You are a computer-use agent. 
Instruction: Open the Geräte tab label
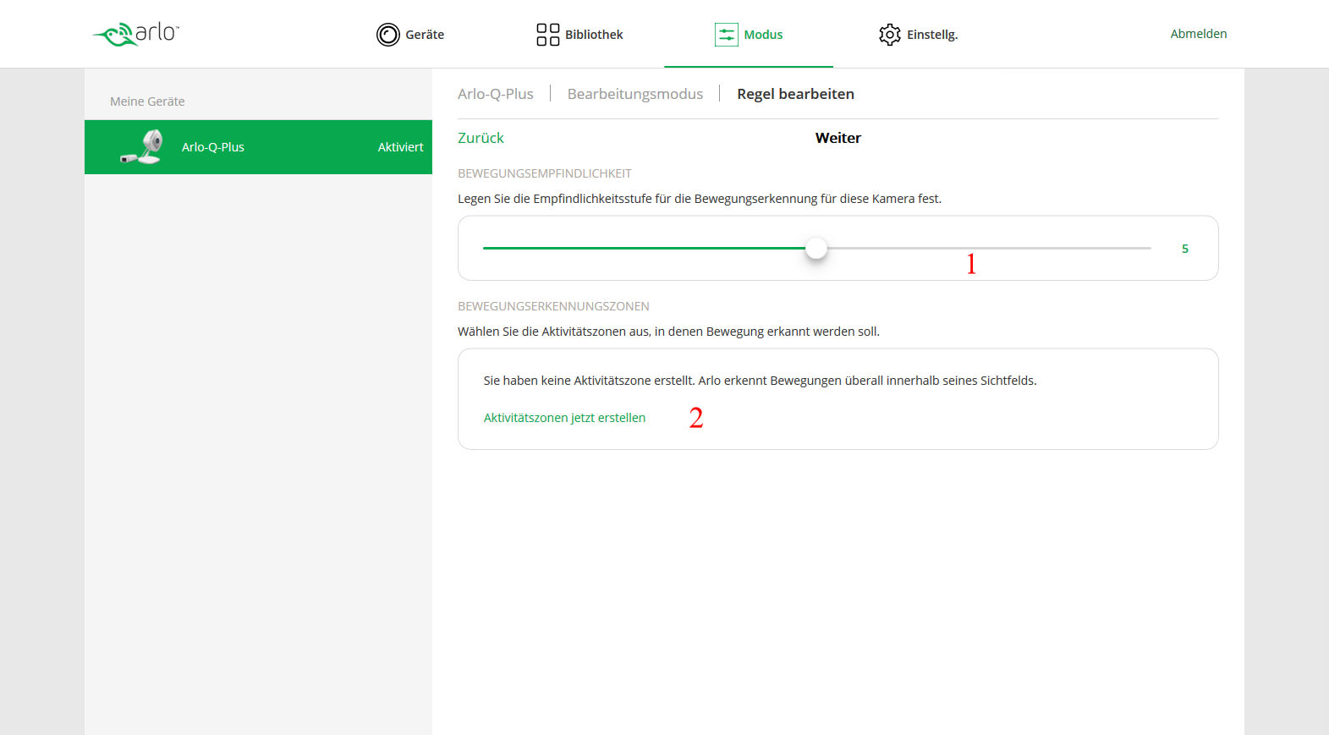pyautogui.click(x=425, y=35)
